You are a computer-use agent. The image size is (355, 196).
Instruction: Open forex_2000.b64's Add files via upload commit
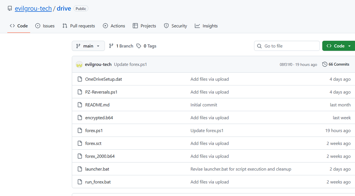pos(209,156)
